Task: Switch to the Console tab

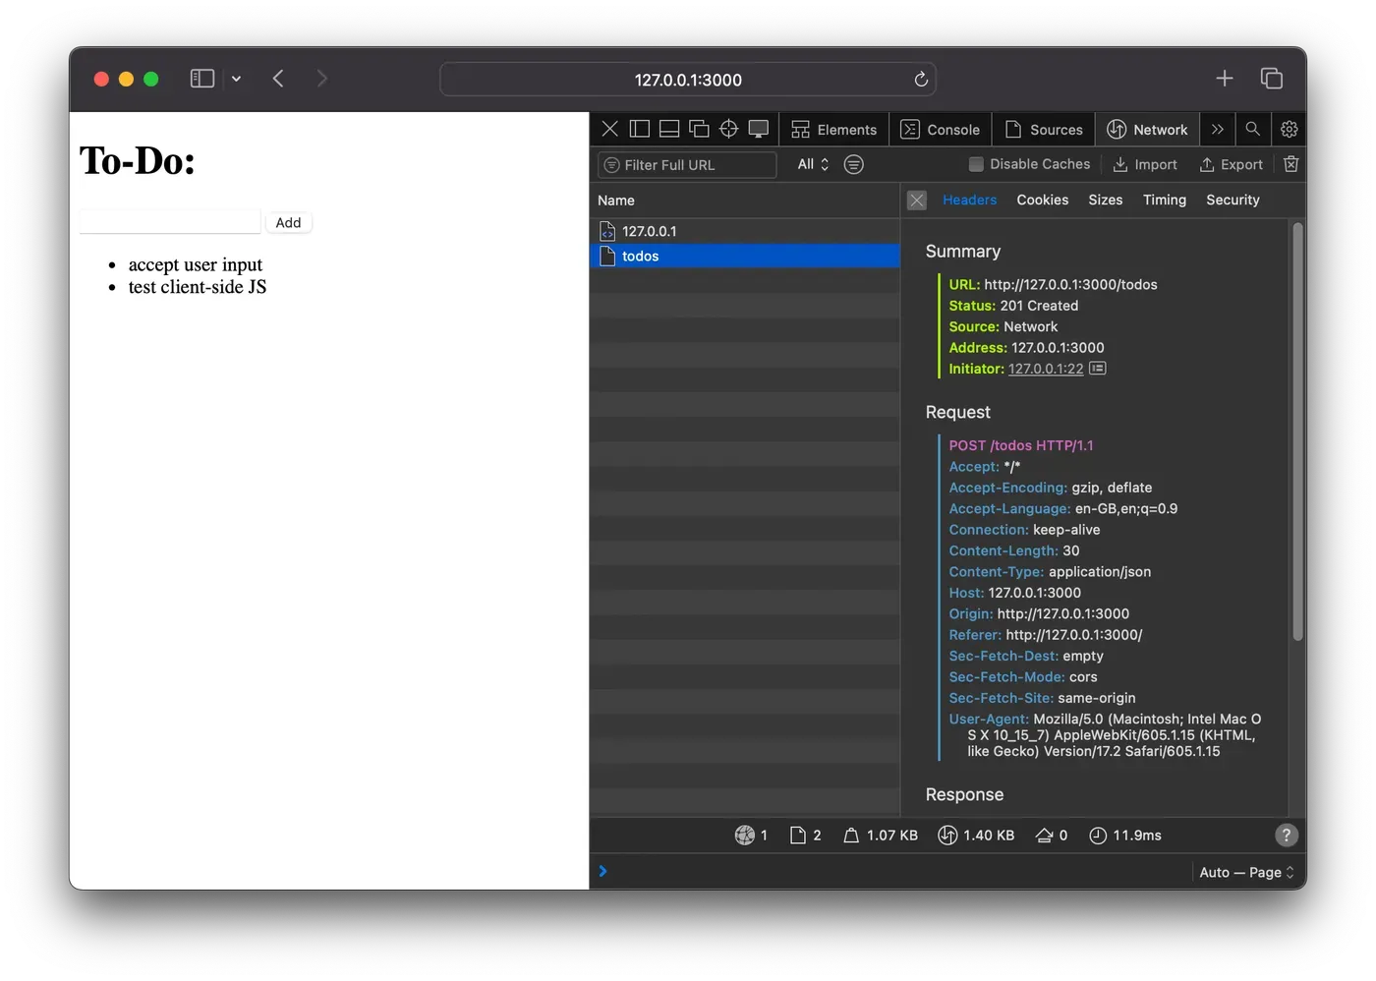Action: coord(941,130)
